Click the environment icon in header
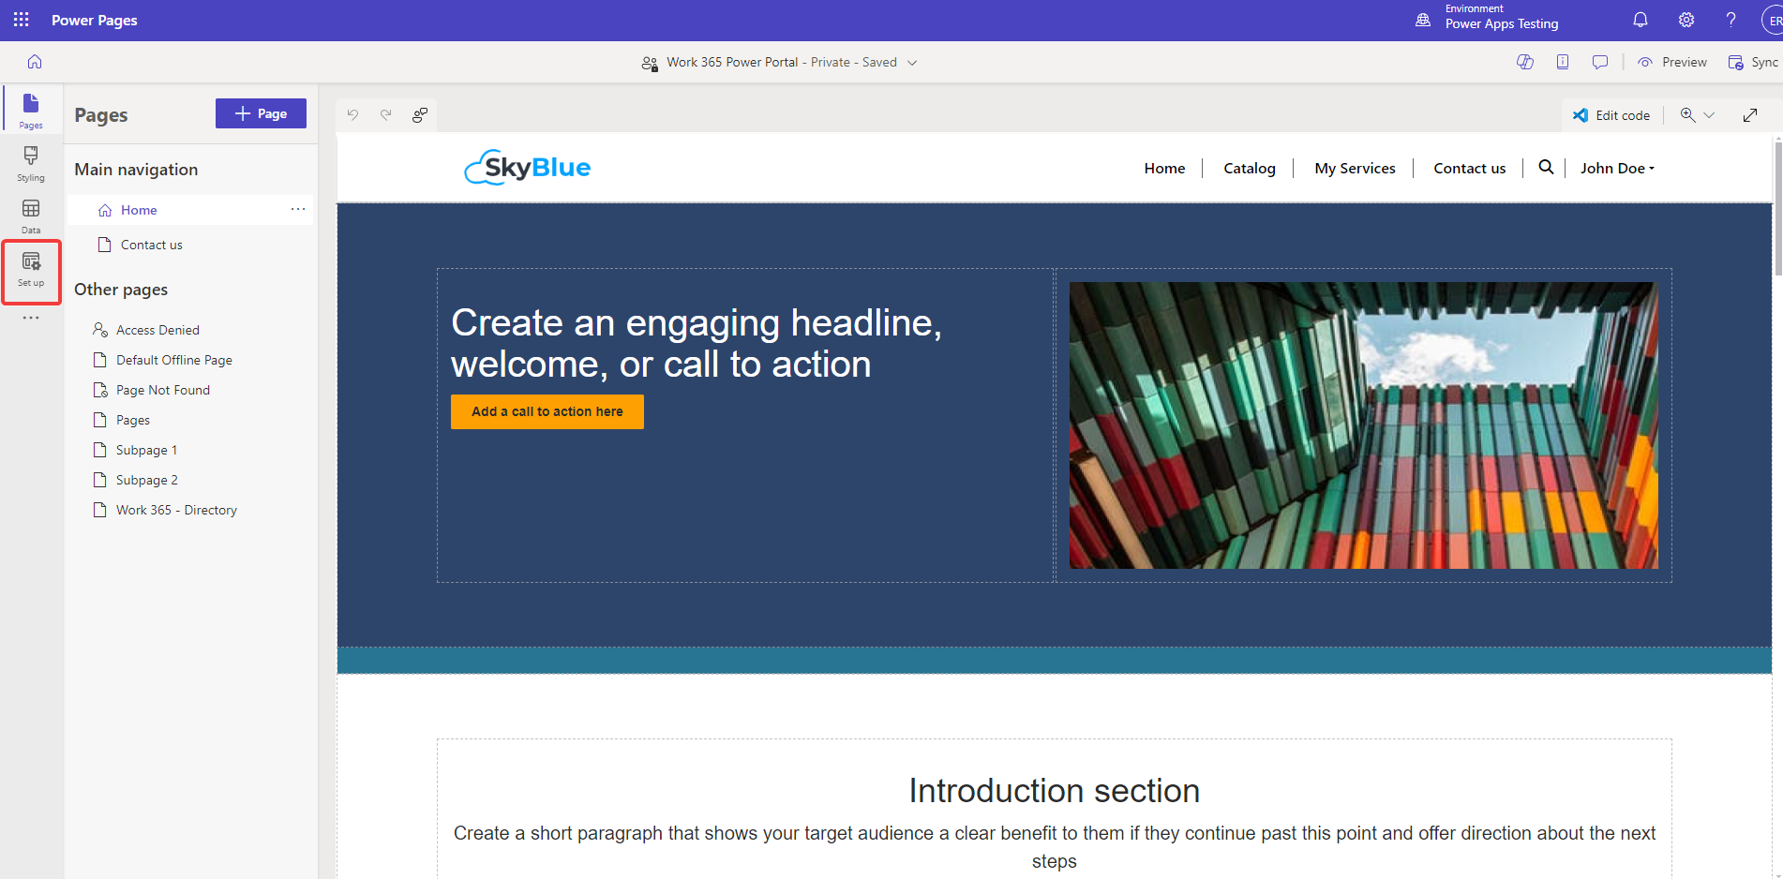Image resolution: width=1783 pixels, height=879 pixels. pos(1423,20)
